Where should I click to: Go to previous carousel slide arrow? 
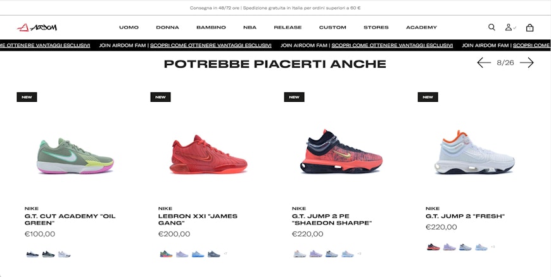484,63
